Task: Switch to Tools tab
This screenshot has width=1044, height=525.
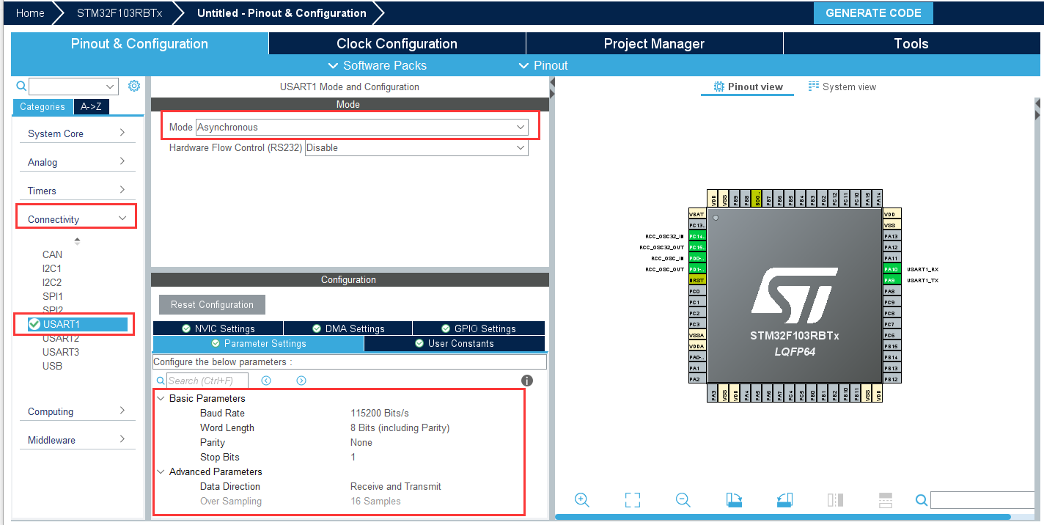Action: tap(911, 43)
